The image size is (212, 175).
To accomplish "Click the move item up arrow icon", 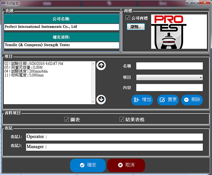I will coord(101,65).
